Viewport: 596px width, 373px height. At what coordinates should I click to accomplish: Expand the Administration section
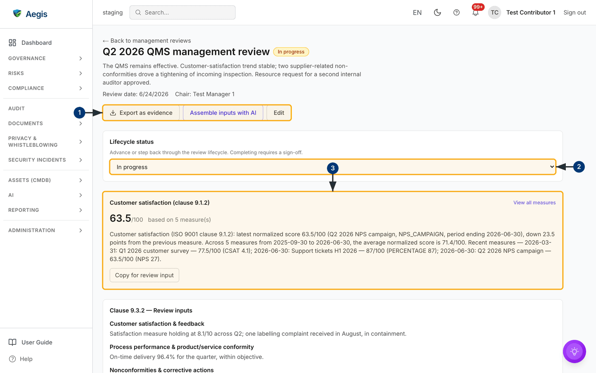coord(46,230)
